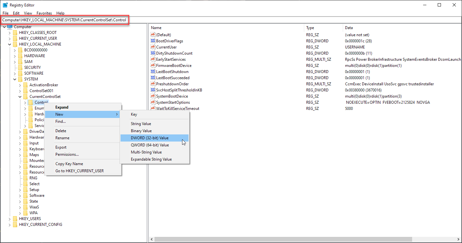Open the File menu
Viewport: 462px width, 243px height.
point(6,13)
